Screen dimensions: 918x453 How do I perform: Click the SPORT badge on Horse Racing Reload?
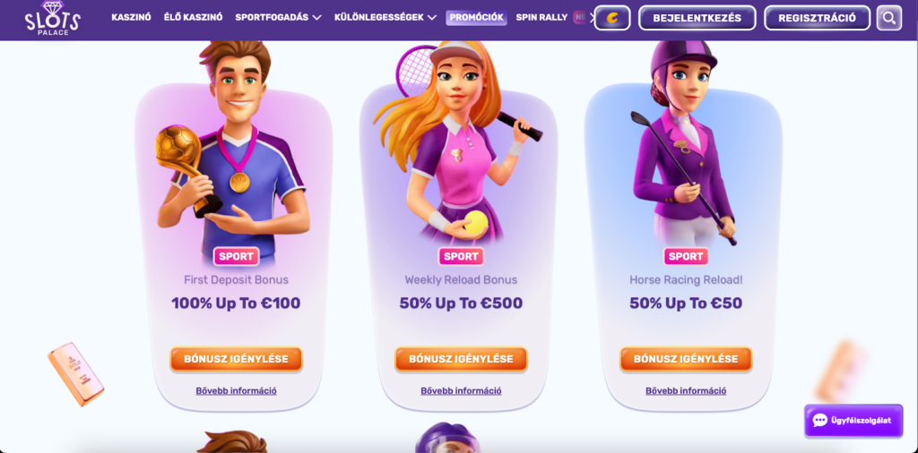(x=686, y=256)
